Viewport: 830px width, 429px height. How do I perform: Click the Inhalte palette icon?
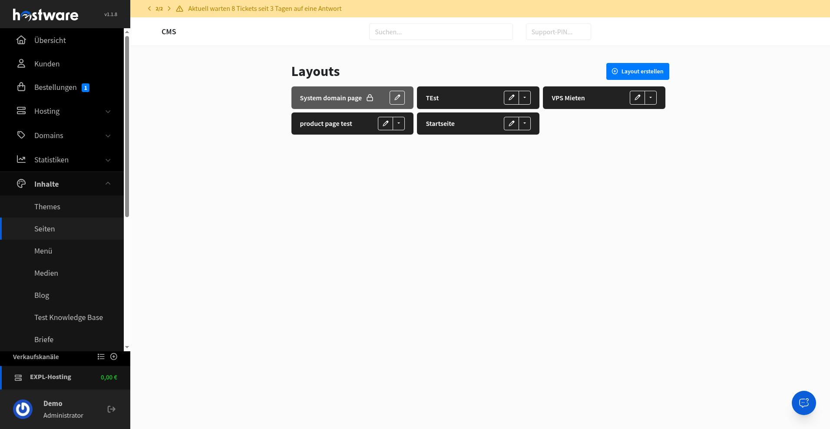click(x=21, y=184)
